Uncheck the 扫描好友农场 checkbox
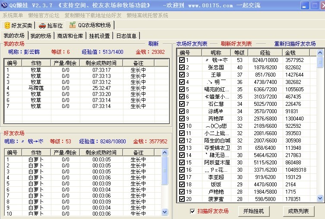Image resolution: width=325 pixels, height=219 pixels. click(192, 211)
